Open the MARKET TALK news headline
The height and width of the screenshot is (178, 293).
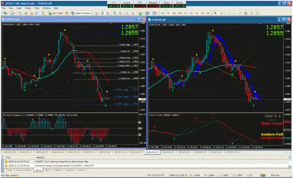pyautogui.click(x=62, y=162)
